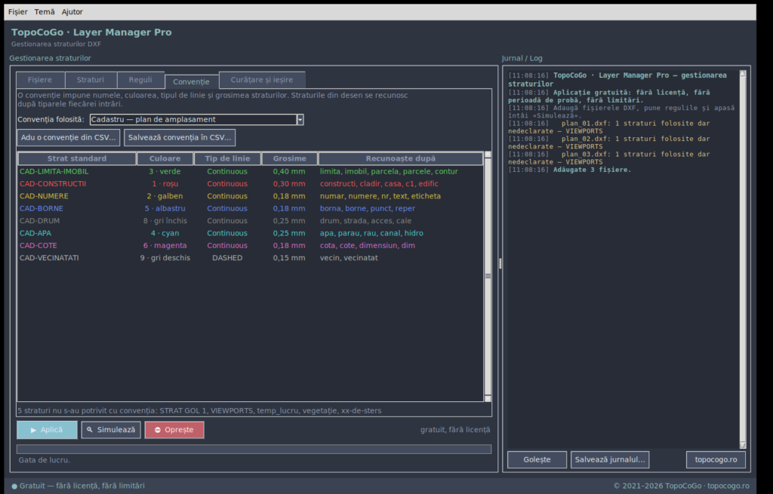The width and height of the screenshot is (773, 494).
Task: Switch to the Reguli tab
Action: pyautogui.click(x=140, y=80)
